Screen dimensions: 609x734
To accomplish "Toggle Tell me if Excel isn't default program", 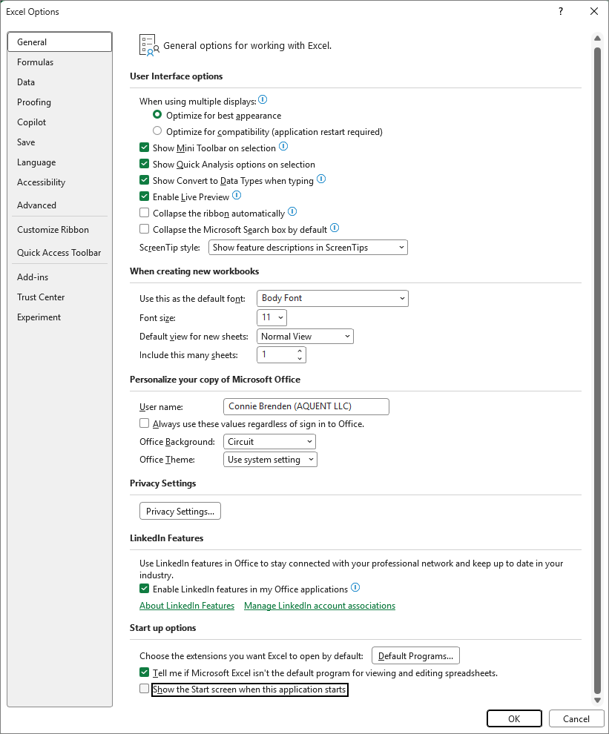I will tap(145, 672).
